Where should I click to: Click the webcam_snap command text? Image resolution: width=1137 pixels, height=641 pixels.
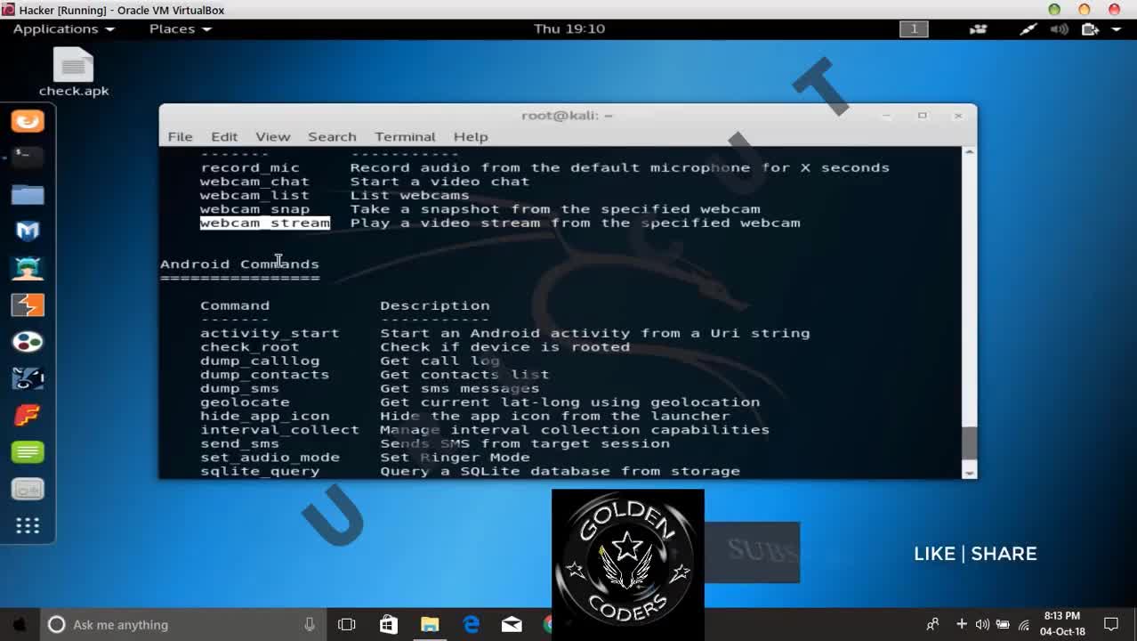coord(254,209)
